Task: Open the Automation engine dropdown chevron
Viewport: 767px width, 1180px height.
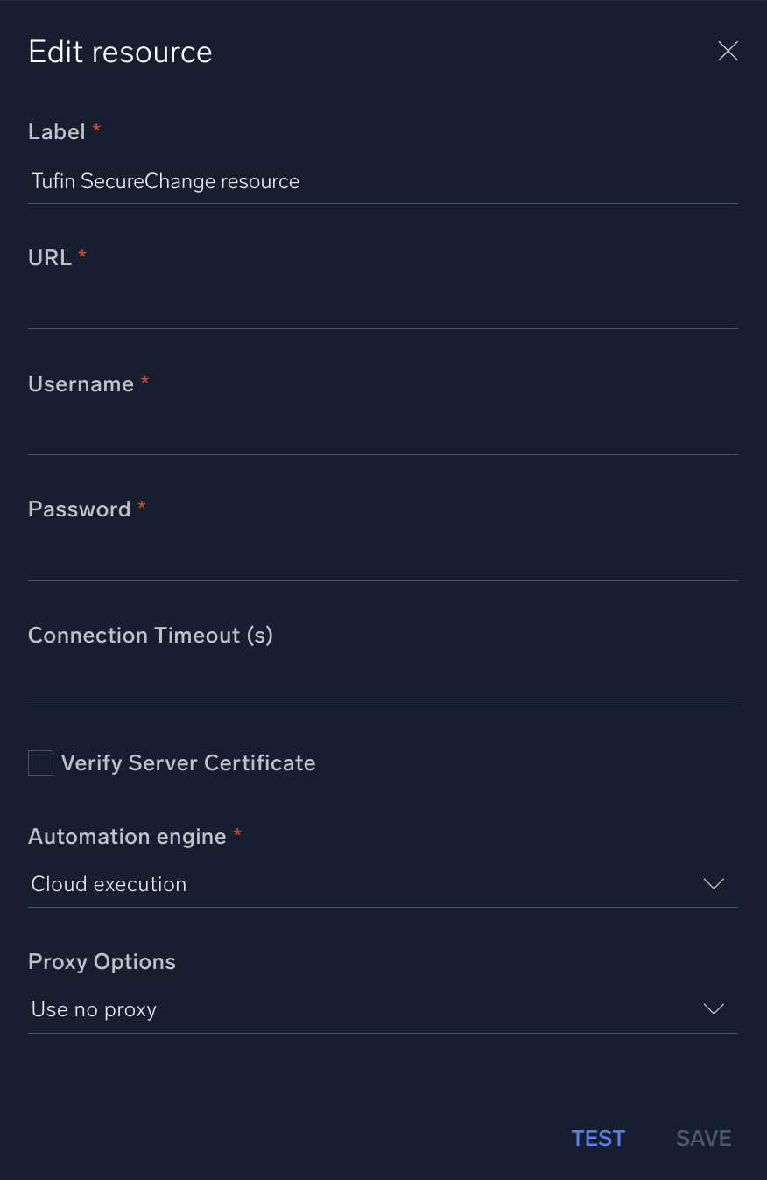Action: [714, 884]
